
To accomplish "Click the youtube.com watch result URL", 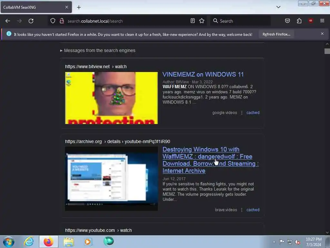I will pyautogui.click(x=98, y=230).
